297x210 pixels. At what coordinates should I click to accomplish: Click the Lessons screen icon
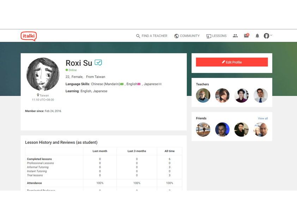(x=209, y=36)
